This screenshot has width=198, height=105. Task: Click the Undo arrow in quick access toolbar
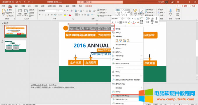point(20,2)
